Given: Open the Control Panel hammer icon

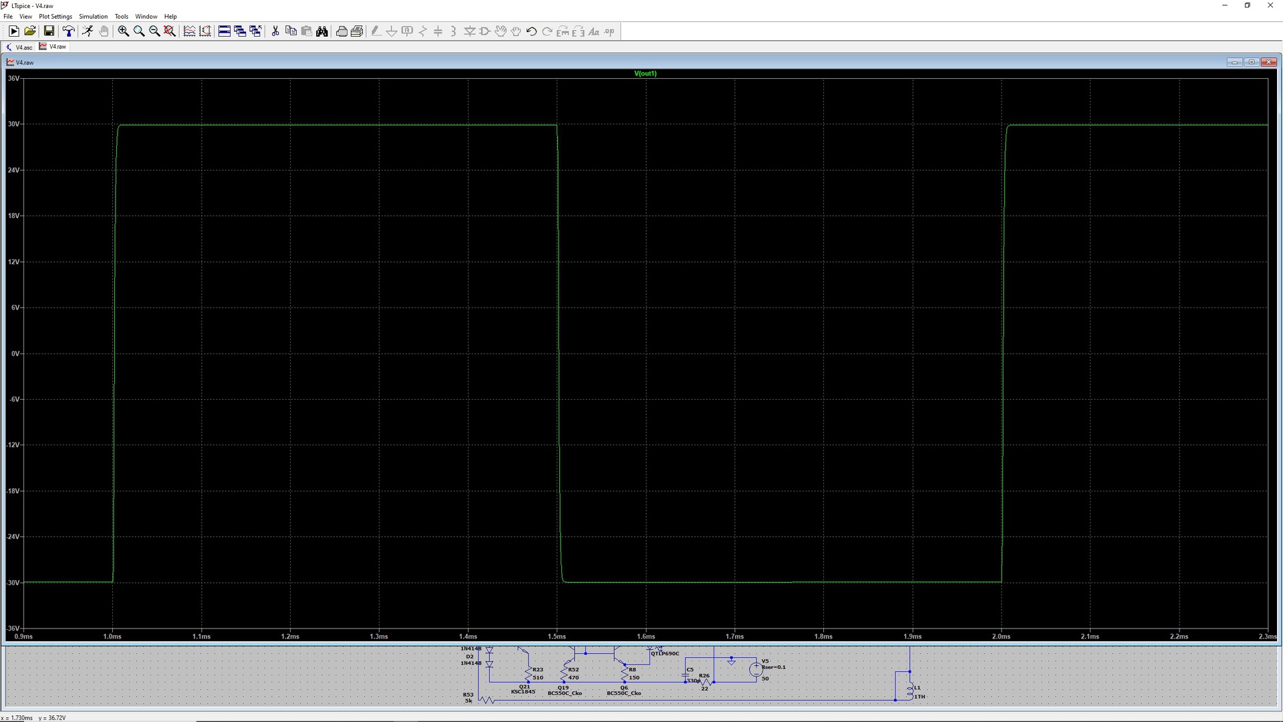Looking at the screenshot, I should 68,31.
